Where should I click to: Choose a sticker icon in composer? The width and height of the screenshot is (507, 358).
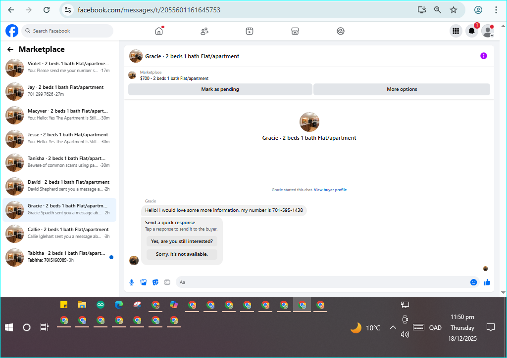click(x=155, y=282)
